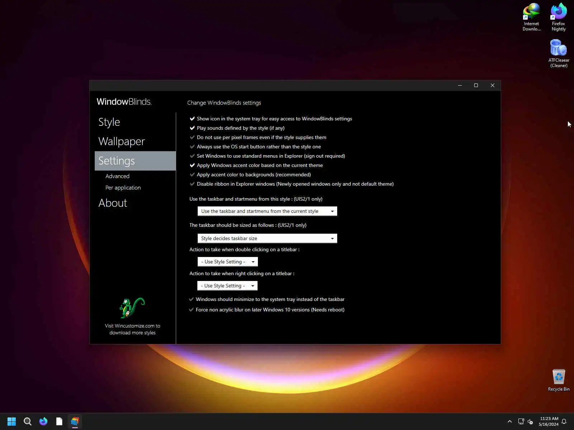The height and width of the screenshot is (430, 574).
Task: Minimize the WindowBlinds window
Action: (x=460, y=85)
